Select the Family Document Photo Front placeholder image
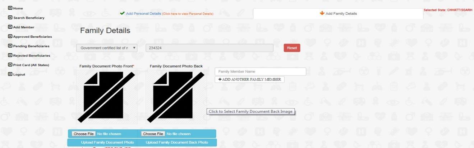The width and height of the screenshot is (474, 148). pos(107,96)
